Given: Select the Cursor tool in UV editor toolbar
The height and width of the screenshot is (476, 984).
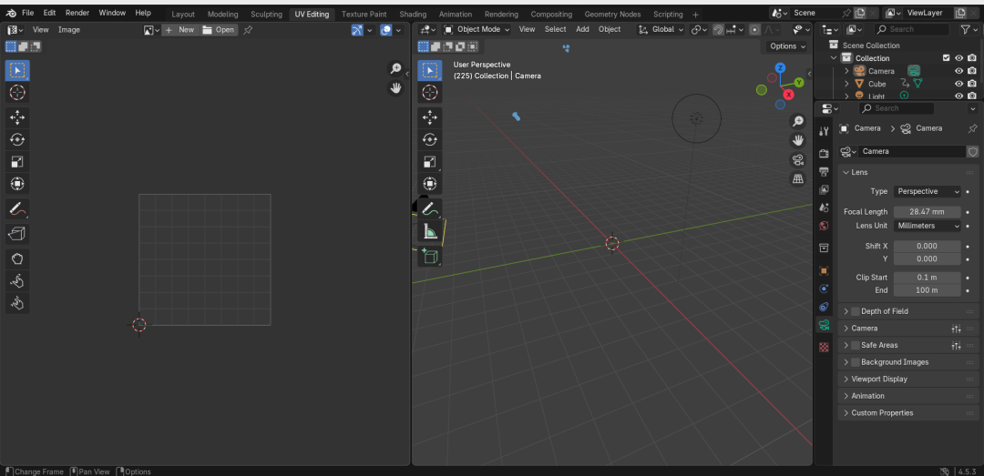Looking at the screenshot, I should [17, 93].
